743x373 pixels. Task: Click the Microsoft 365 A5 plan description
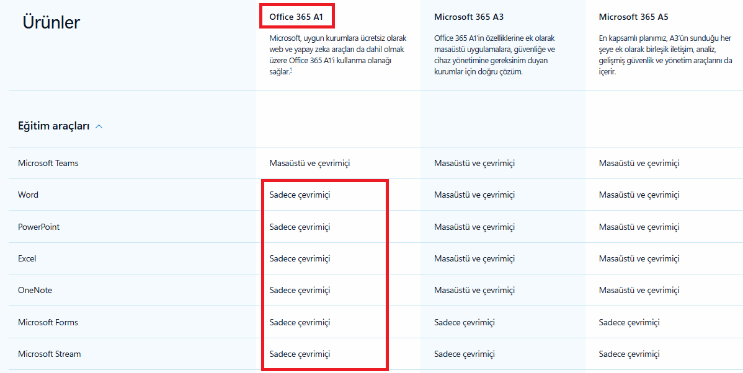[665, 55]
